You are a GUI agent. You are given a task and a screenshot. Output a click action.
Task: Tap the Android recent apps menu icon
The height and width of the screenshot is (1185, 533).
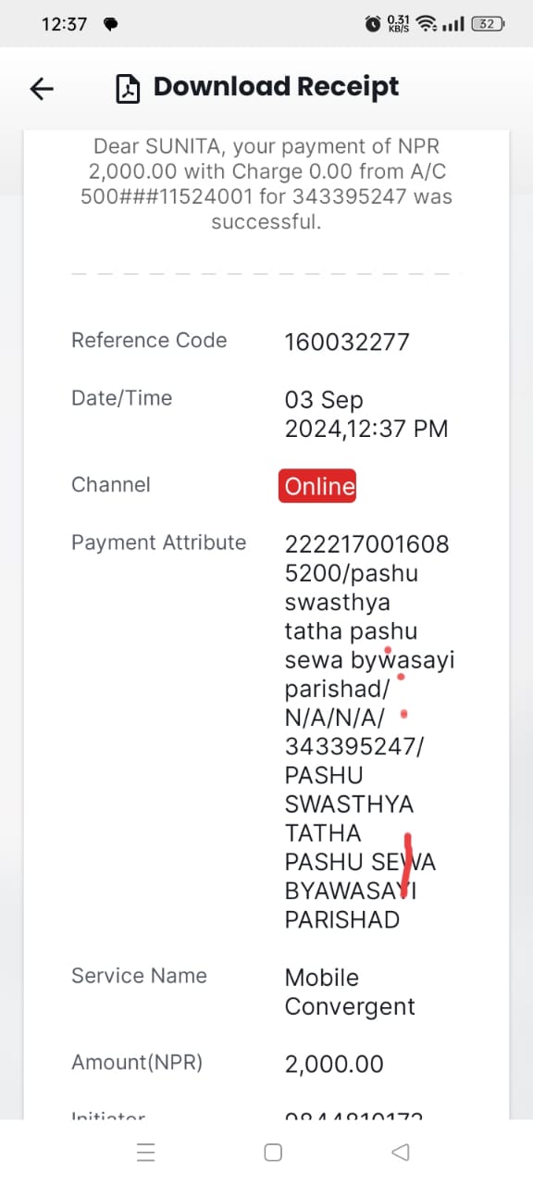(145, 1153)
